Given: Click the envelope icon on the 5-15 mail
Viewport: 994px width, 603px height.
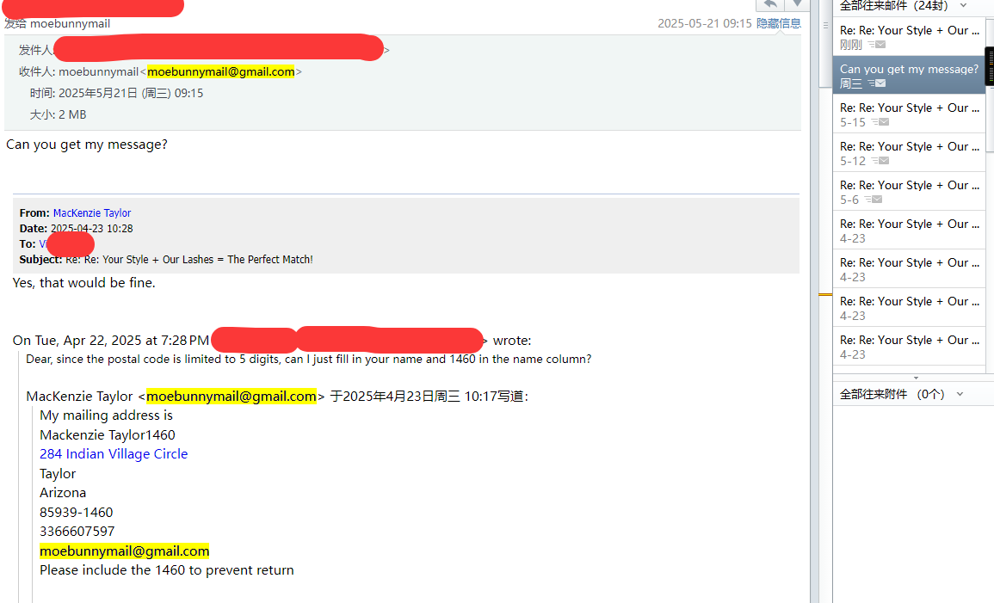Looking at the screenshot, I should (880, 121).
